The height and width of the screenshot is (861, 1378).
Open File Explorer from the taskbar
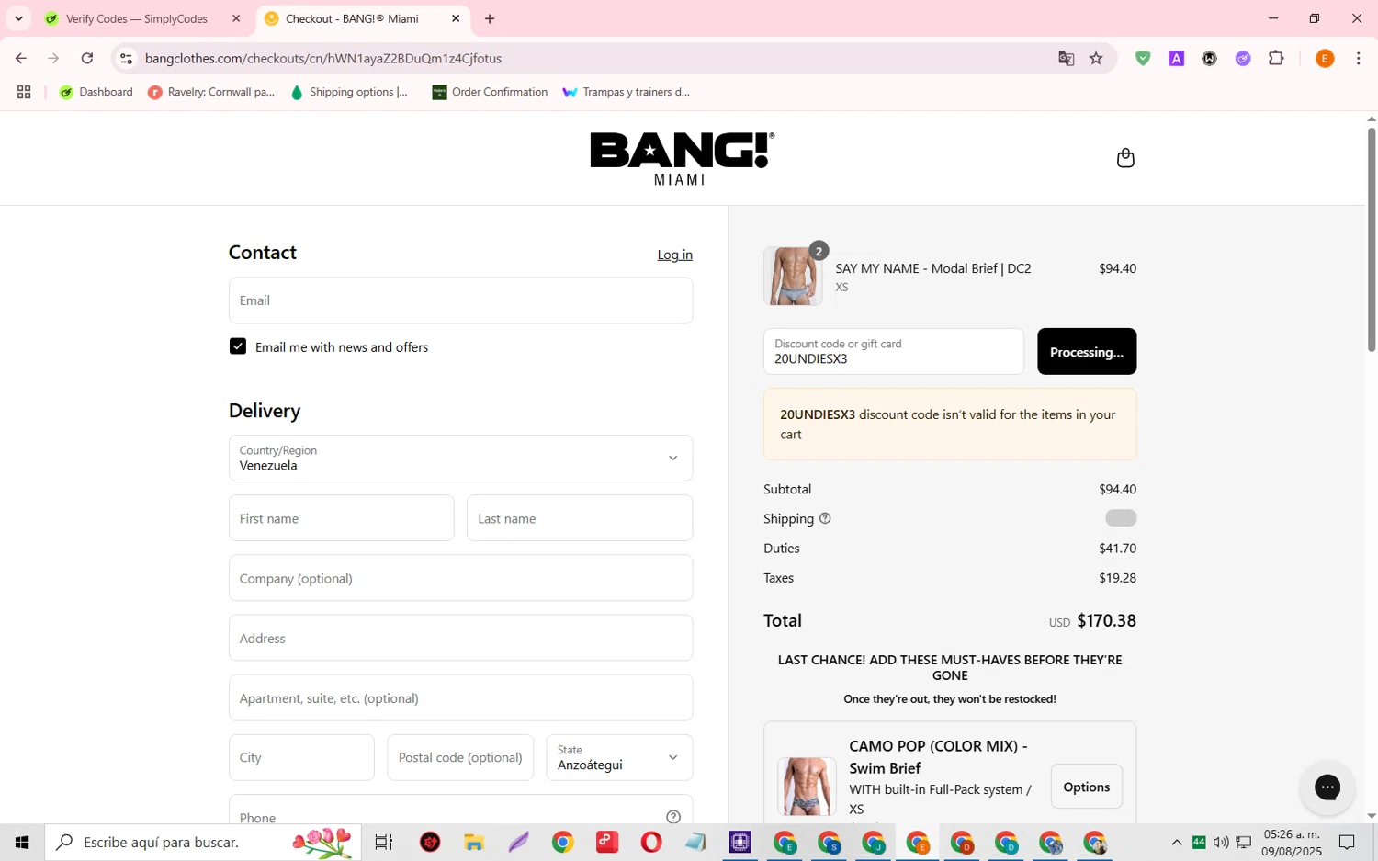coord(474,842)
